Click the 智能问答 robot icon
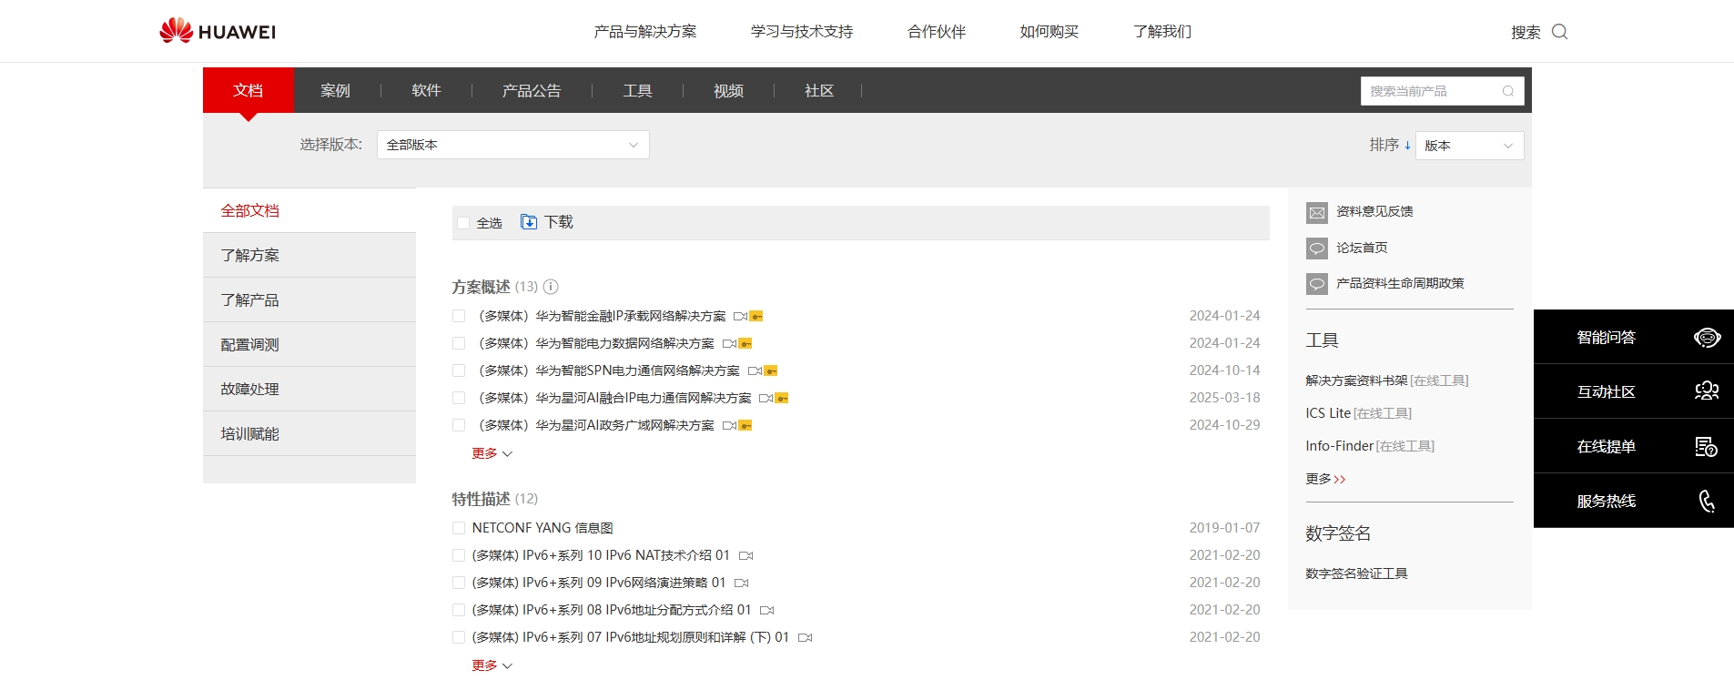This screenshot has height=690, width=1734. point(1707,338)
